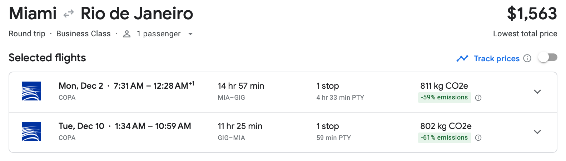Image resolution: width=566 pixels, height=161 pixels.
Task: Click the -59% emissions badge
Action: tap(444, 98)
